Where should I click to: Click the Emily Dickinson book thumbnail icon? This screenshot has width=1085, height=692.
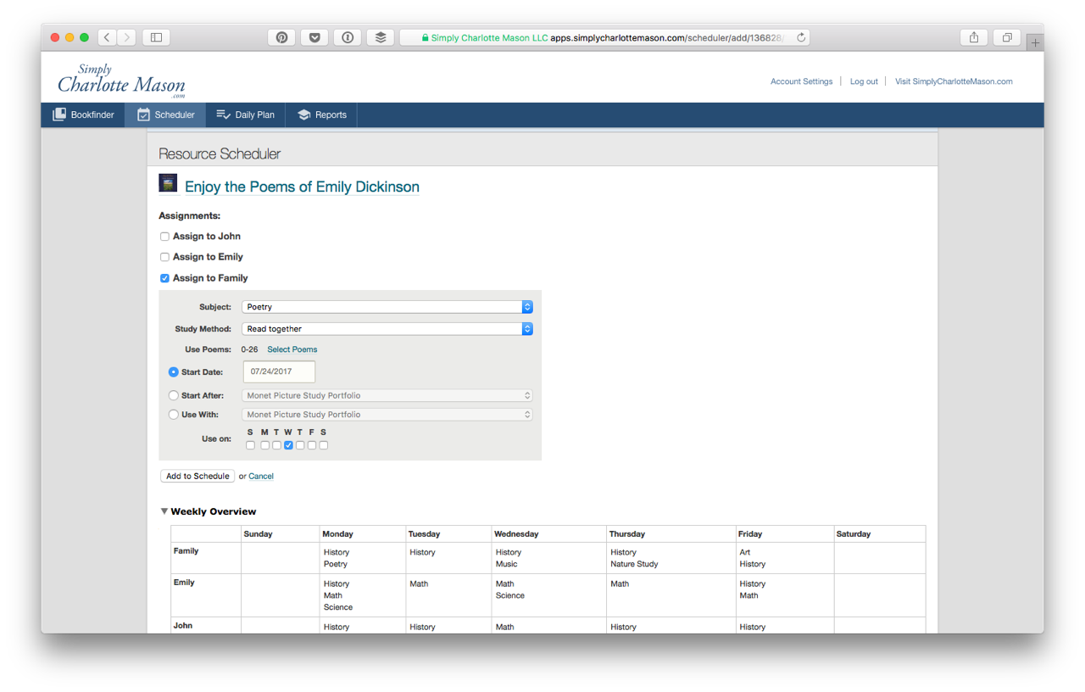168,183
